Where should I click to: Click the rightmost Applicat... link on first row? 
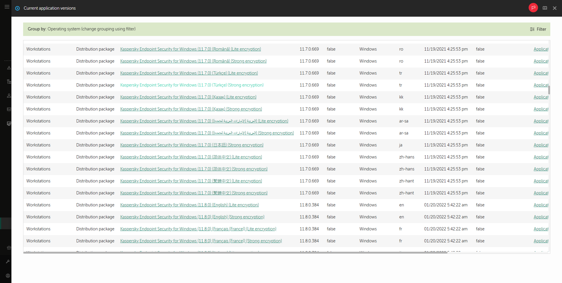[541, 49]
